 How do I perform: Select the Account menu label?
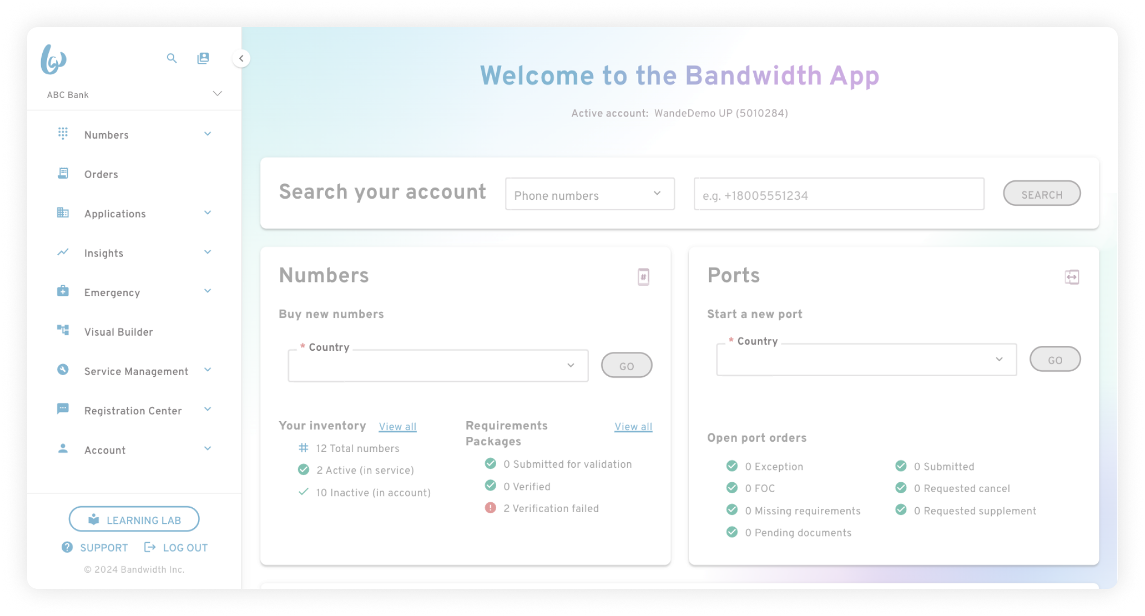point(105,450)
